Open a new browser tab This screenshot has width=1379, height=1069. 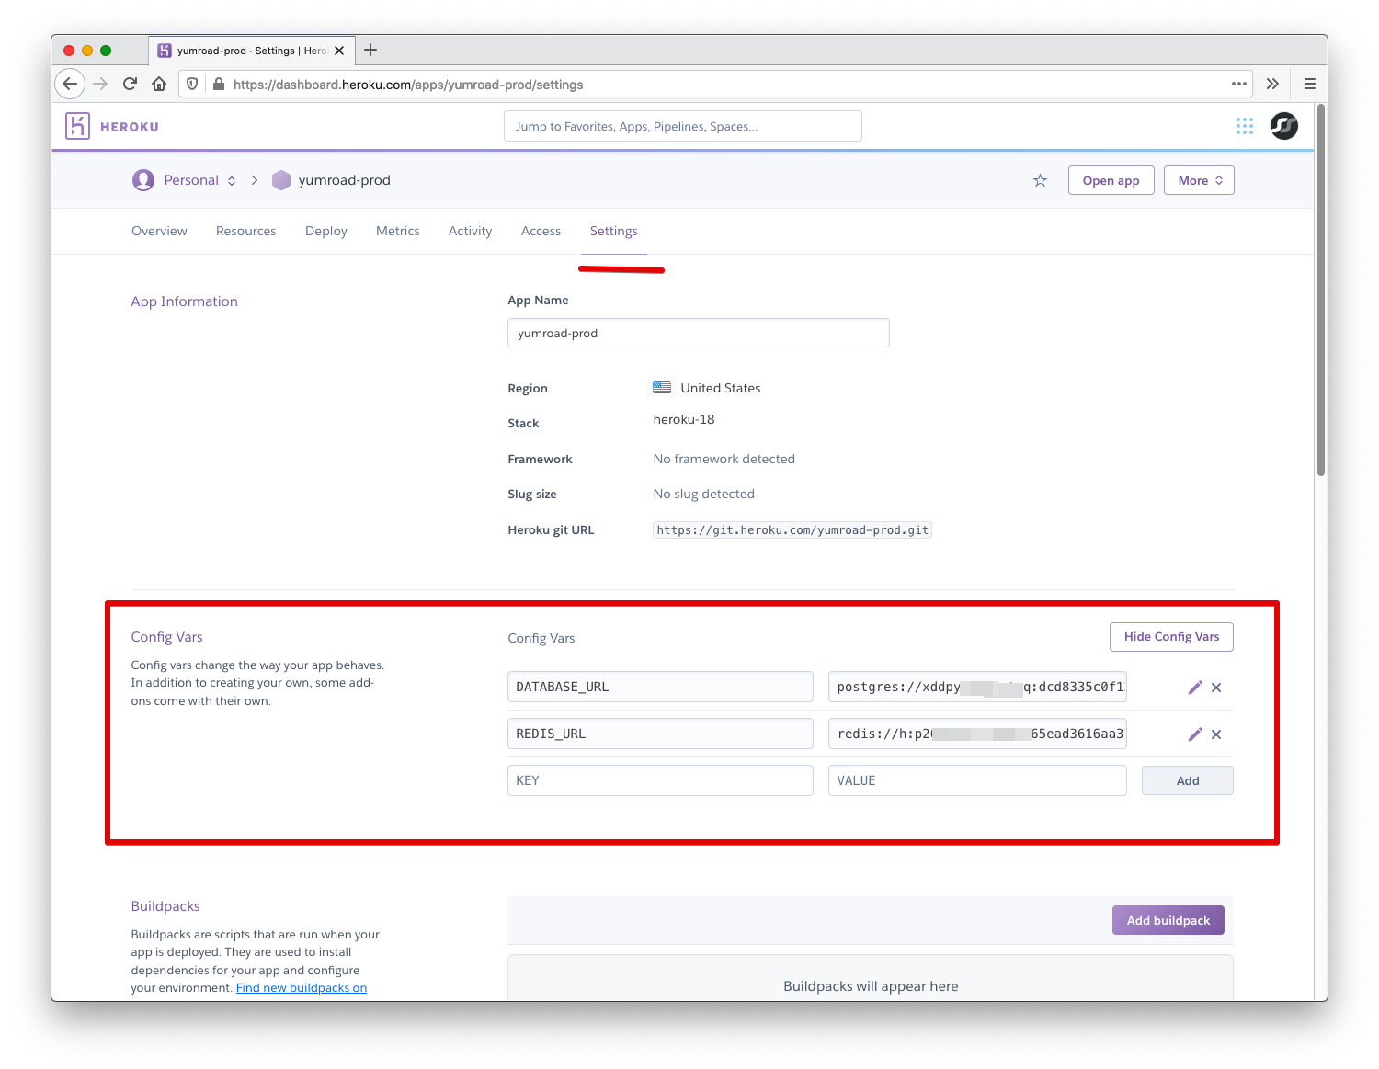click(x=370, y=50)
